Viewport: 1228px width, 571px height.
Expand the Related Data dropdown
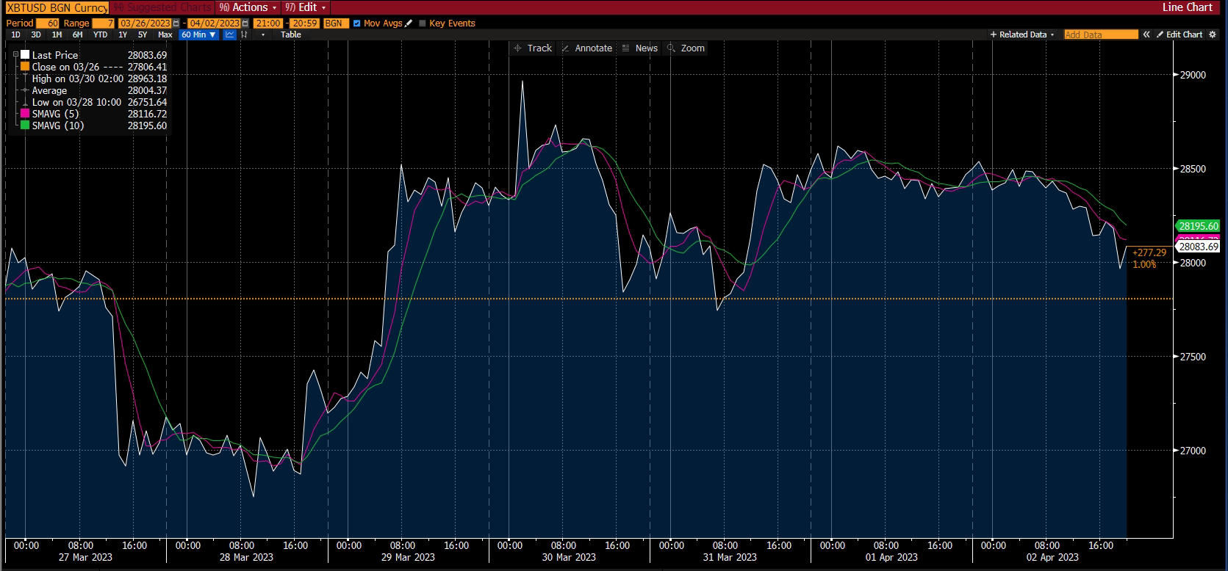tap(1021, 34)
